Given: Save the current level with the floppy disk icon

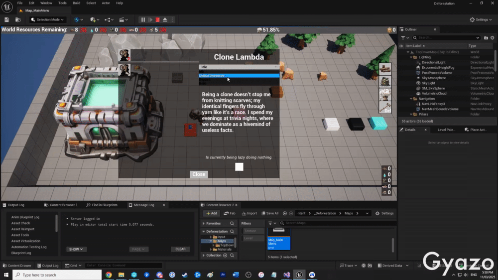Looking at the screenshot, I should [6, 19].
